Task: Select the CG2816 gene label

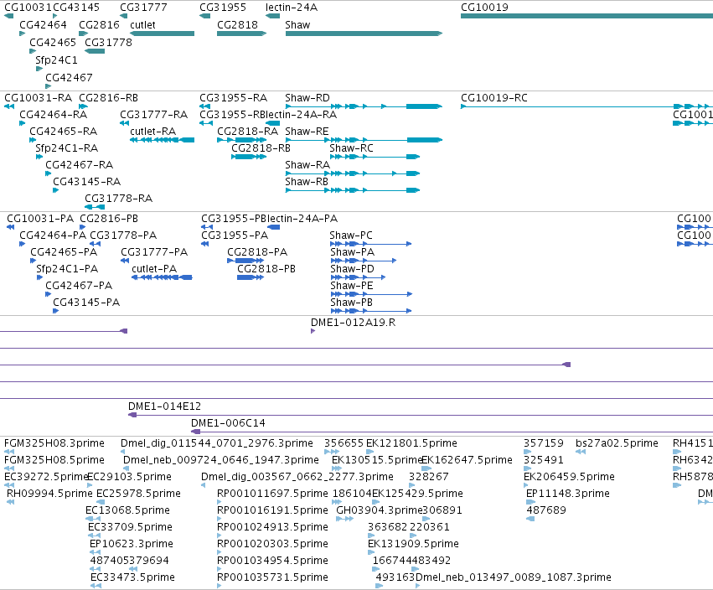Action: (99, 24)
